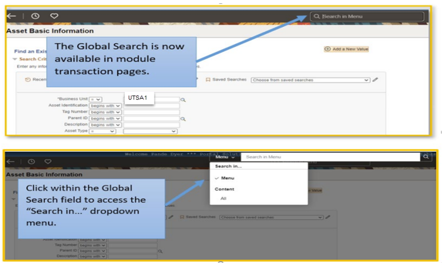Click the Asset Identification text field
444x267 pixels.
[151, 106]
